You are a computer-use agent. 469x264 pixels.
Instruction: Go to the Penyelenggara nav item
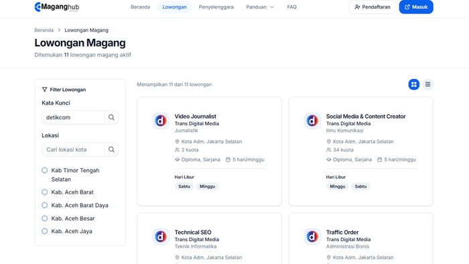pos(216,7)
